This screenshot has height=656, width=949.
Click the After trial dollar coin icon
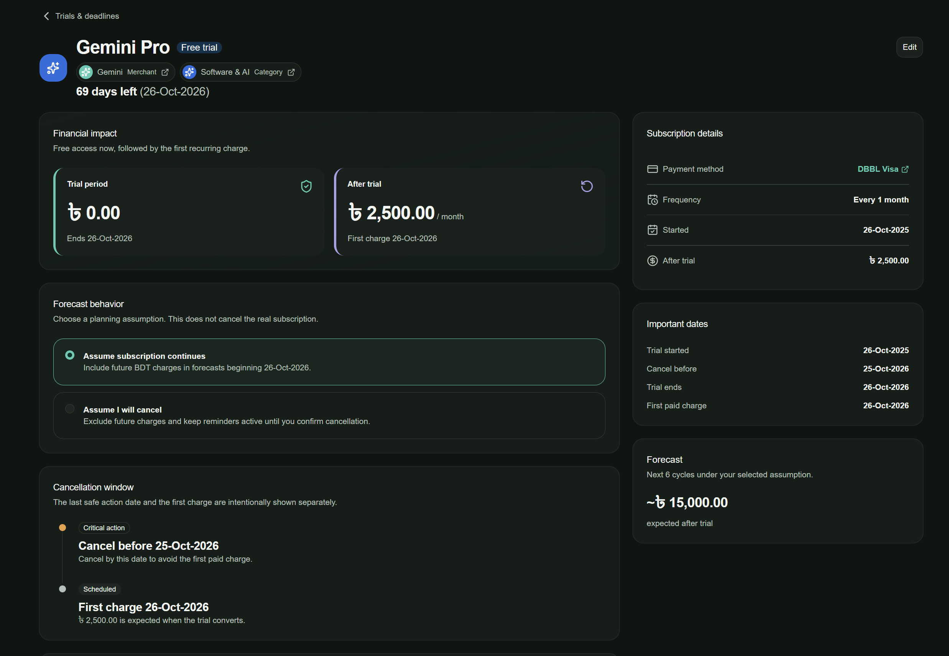[x=652, y=261]
